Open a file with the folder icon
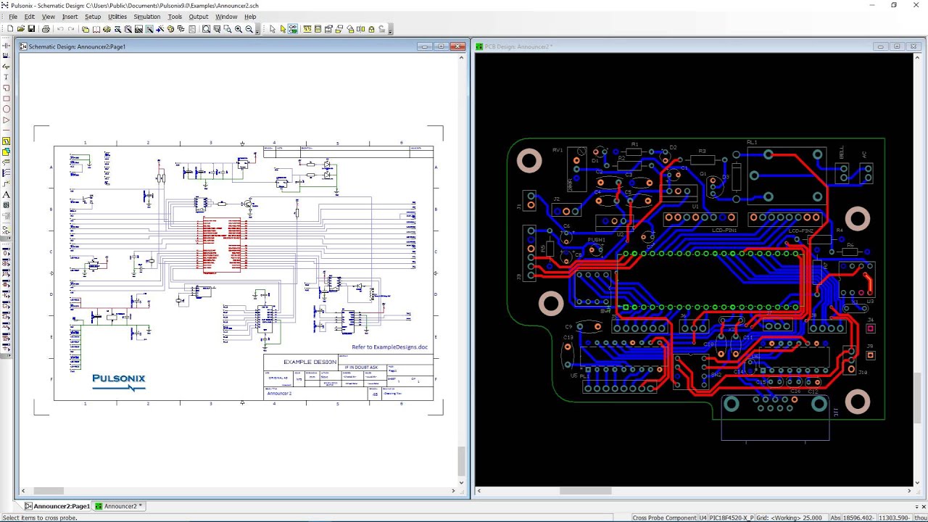The image size is (928, 522). tap(21, 29)
